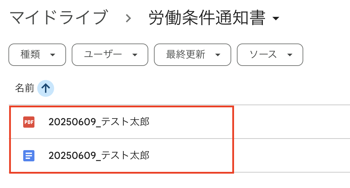Expand the folder menu arrow beside 労働条件通知書
Viewport: 350px width, 188px height.
point(276,19)
